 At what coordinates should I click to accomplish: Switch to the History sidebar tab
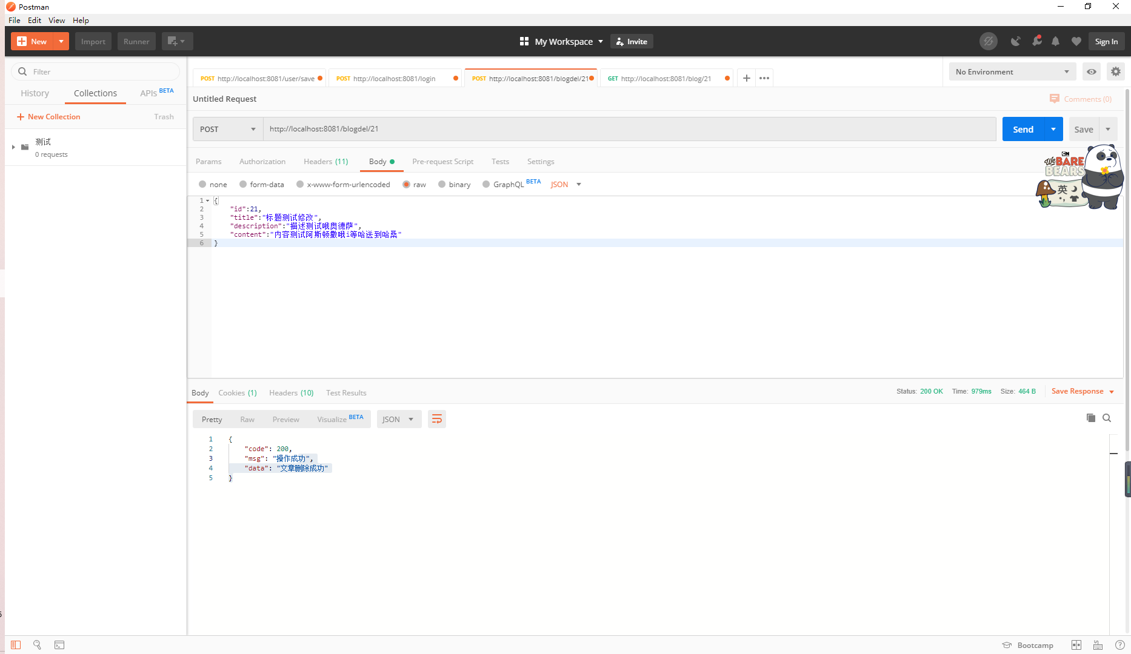click(x=35, y=93)
